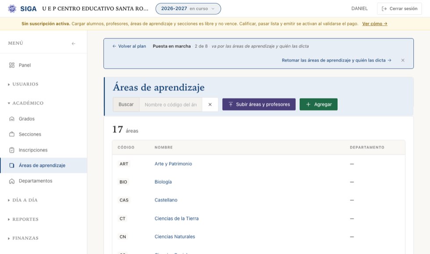This screenshot has height=254, width=430.
Task: Click Cerrar sesión button
Action: click(399, 9)
